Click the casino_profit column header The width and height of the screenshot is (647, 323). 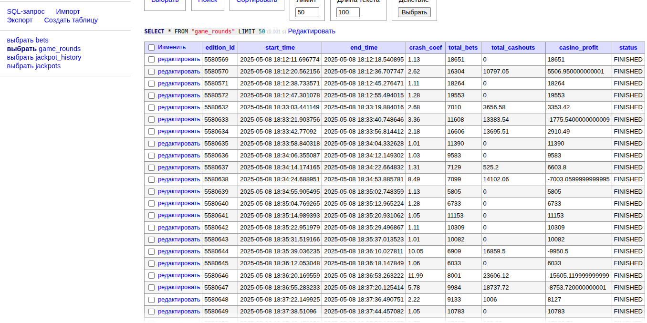[578, 48]
